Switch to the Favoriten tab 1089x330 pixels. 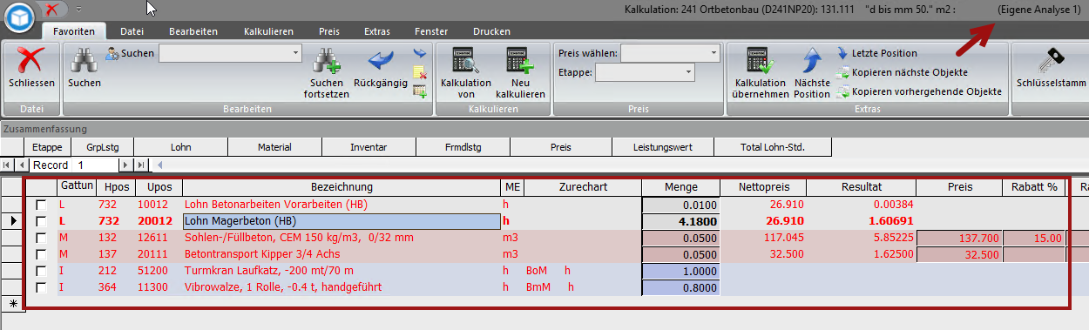coord(73,31)
